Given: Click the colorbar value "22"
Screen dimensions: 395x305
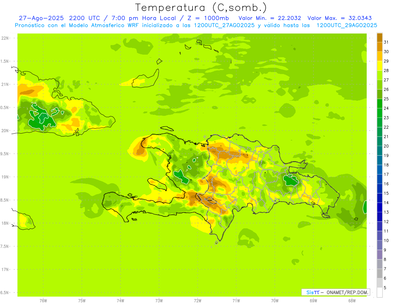Looking at the screenshot, I should coord(386,127).
